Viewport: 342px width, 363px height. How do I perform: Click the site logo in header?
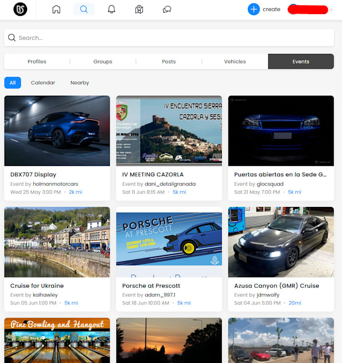click(x=20, y=9)
